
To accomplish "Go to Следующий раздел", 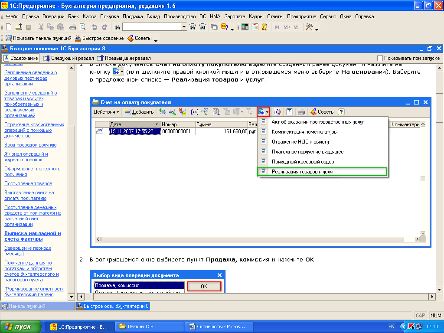I will coord(69,58).
